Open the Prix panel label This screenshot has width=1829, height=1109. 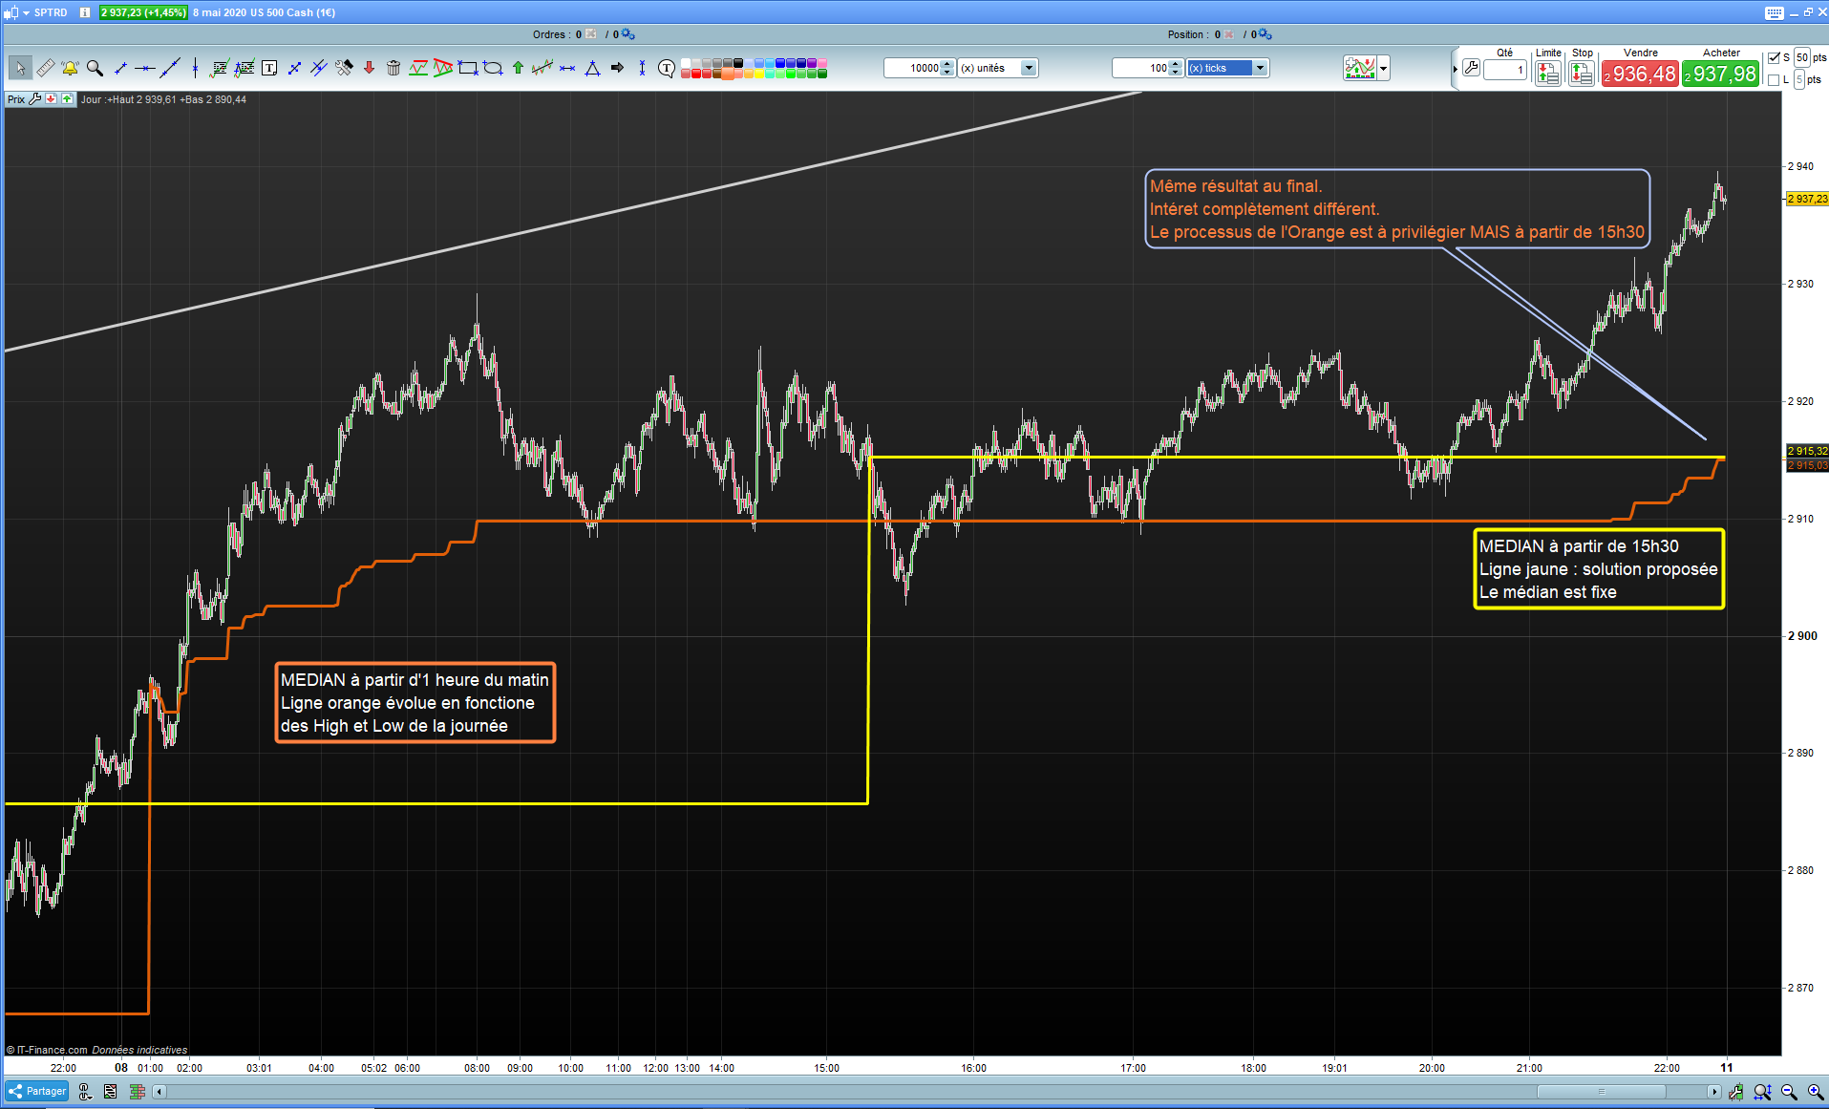pyautogui.click(x=16, y=99)
